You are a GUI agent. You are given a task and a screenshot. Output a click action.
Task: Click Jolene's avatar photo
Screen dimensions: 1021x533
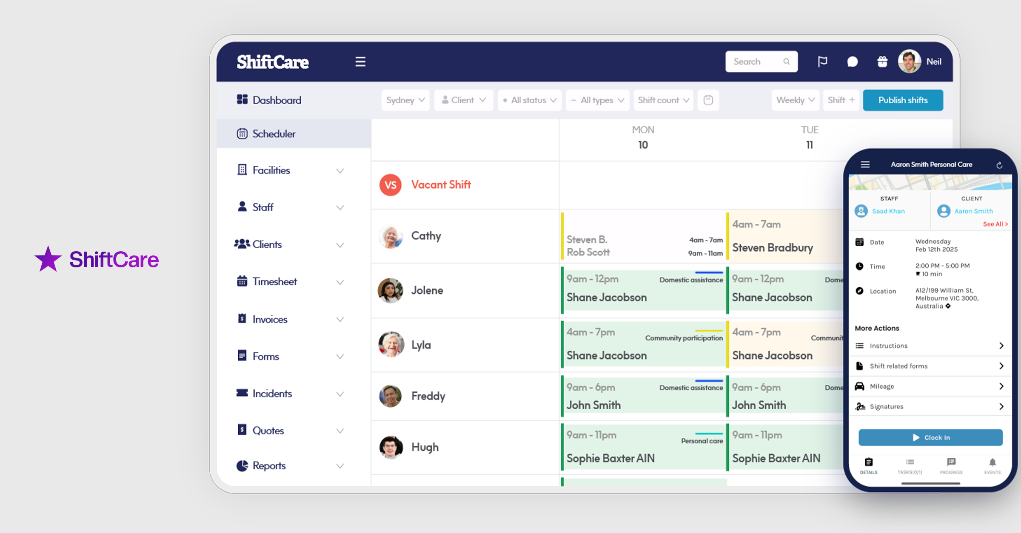[390, 290]
